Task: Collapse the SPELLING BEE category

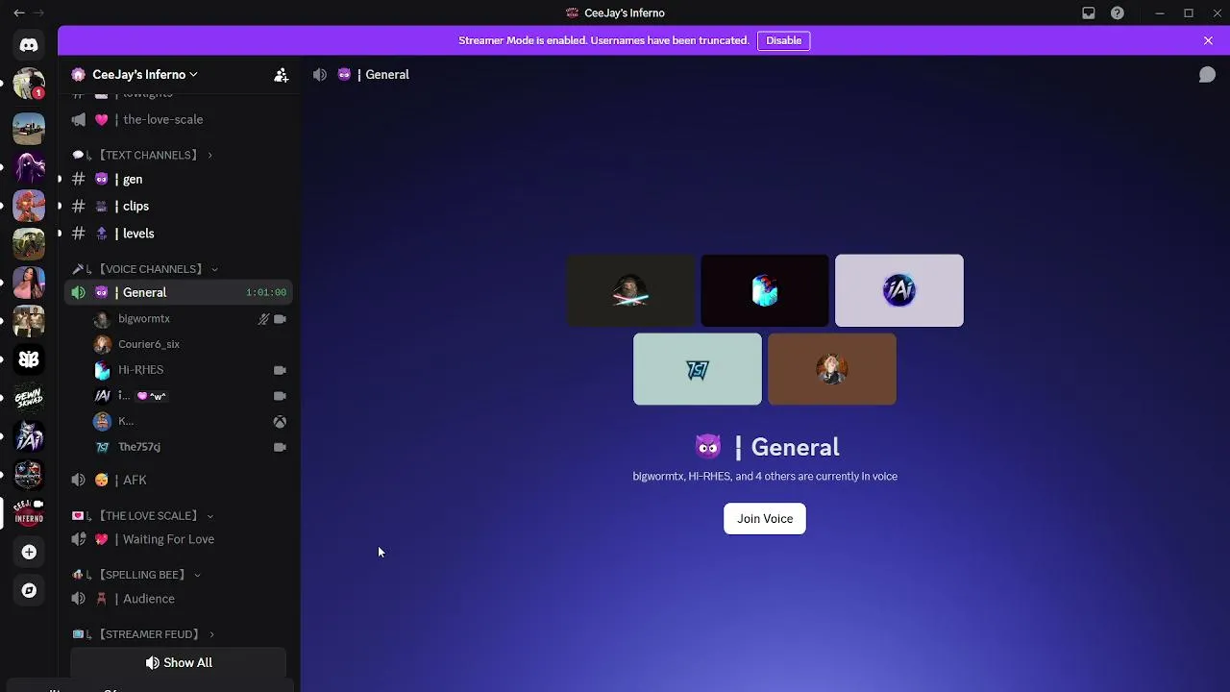Action: (x=136, y=575)
